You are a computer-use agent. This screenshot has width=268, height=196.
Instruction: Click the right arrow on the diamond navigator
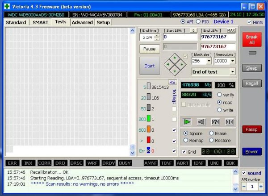(x=182, y=64)
